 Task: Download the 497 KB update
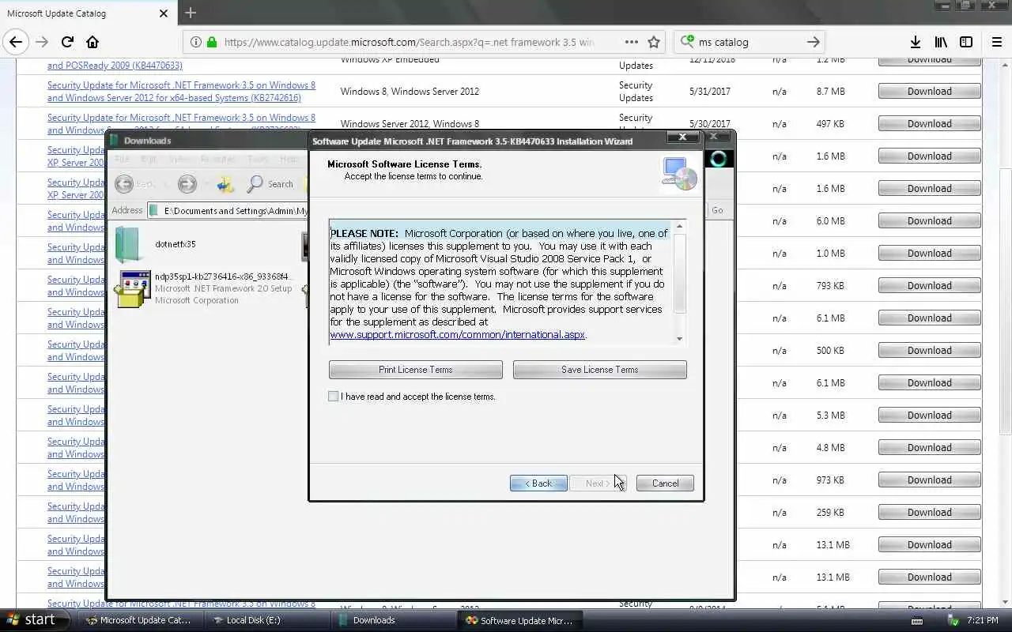[929, 124]
